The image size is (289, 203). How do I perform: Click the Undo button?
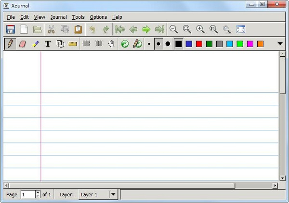click(92, 29)
